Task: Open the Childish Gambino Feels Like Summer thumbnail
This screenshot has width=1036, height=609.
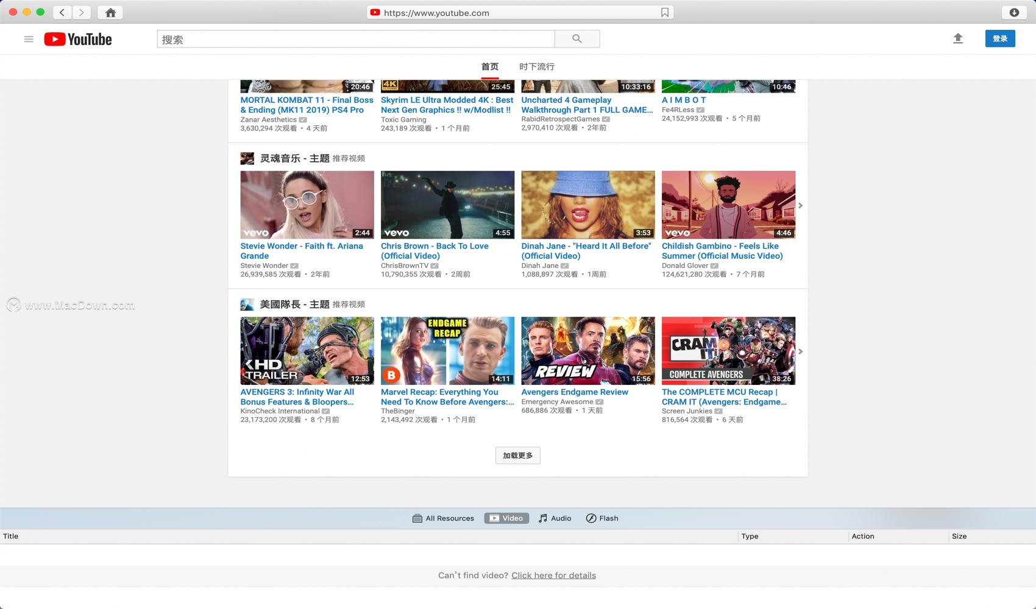Action: [729, 205]
